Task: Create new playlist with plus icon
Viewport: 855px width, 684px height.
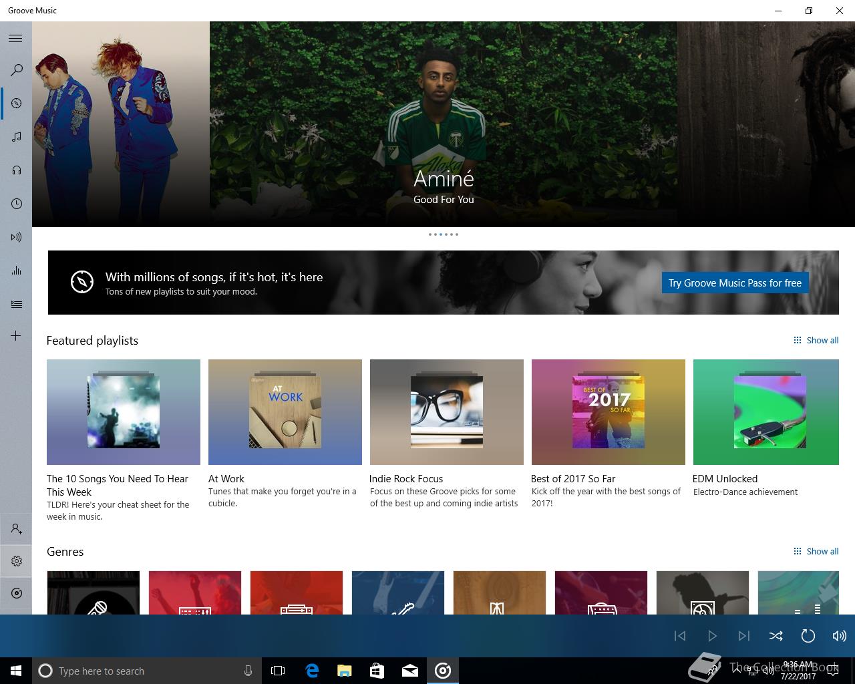Action: (16, 335)
